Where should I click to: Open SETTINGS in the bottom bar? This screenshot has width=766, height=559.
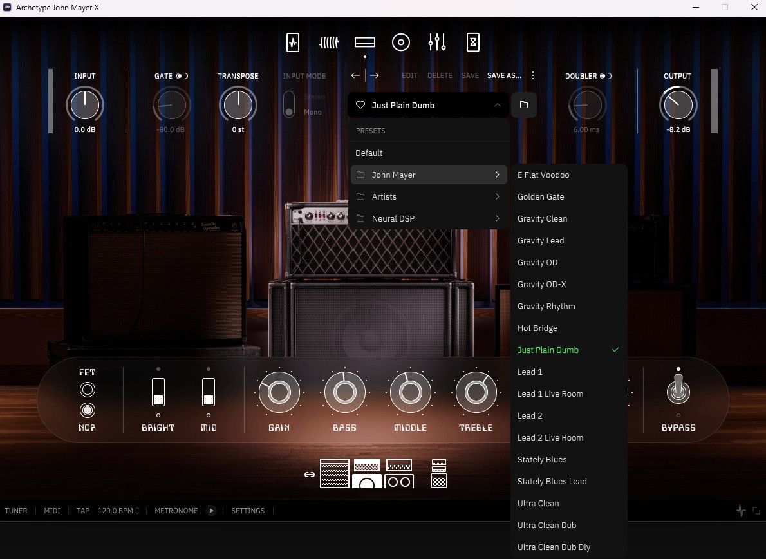point(248,511)
